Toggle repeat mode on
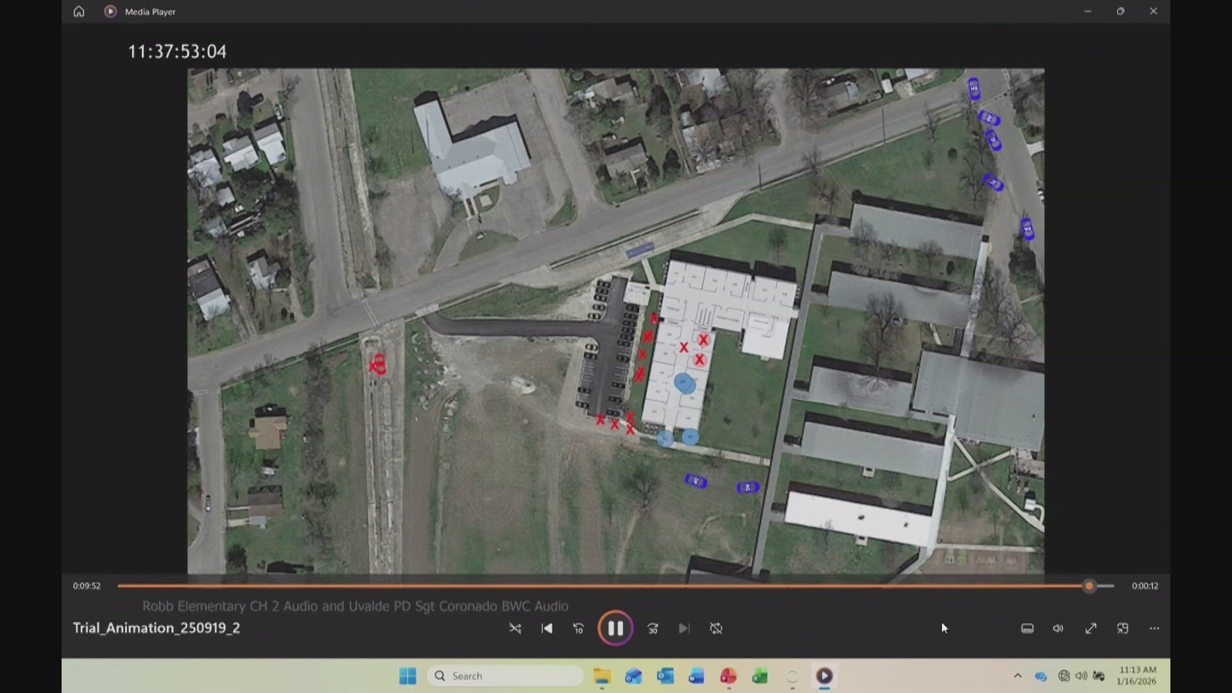Viewport: 1232px width, 693px height. (x=716, y=628)
